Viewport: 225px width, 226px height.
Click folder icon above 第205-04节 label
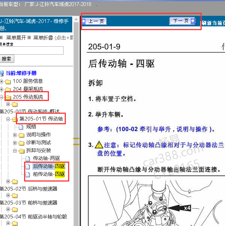tap(15, 209)
